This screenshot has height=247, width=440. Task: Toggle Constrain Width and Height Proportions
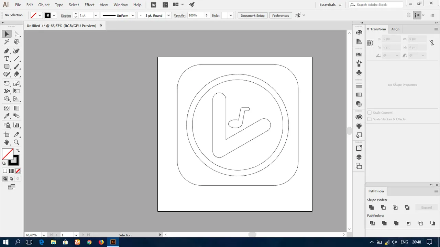click(x=432, y=43)
